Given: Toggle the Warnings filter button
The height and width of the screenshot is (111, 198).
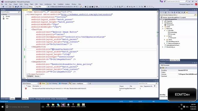Looking at the screenshot, I should coord(52,84).
